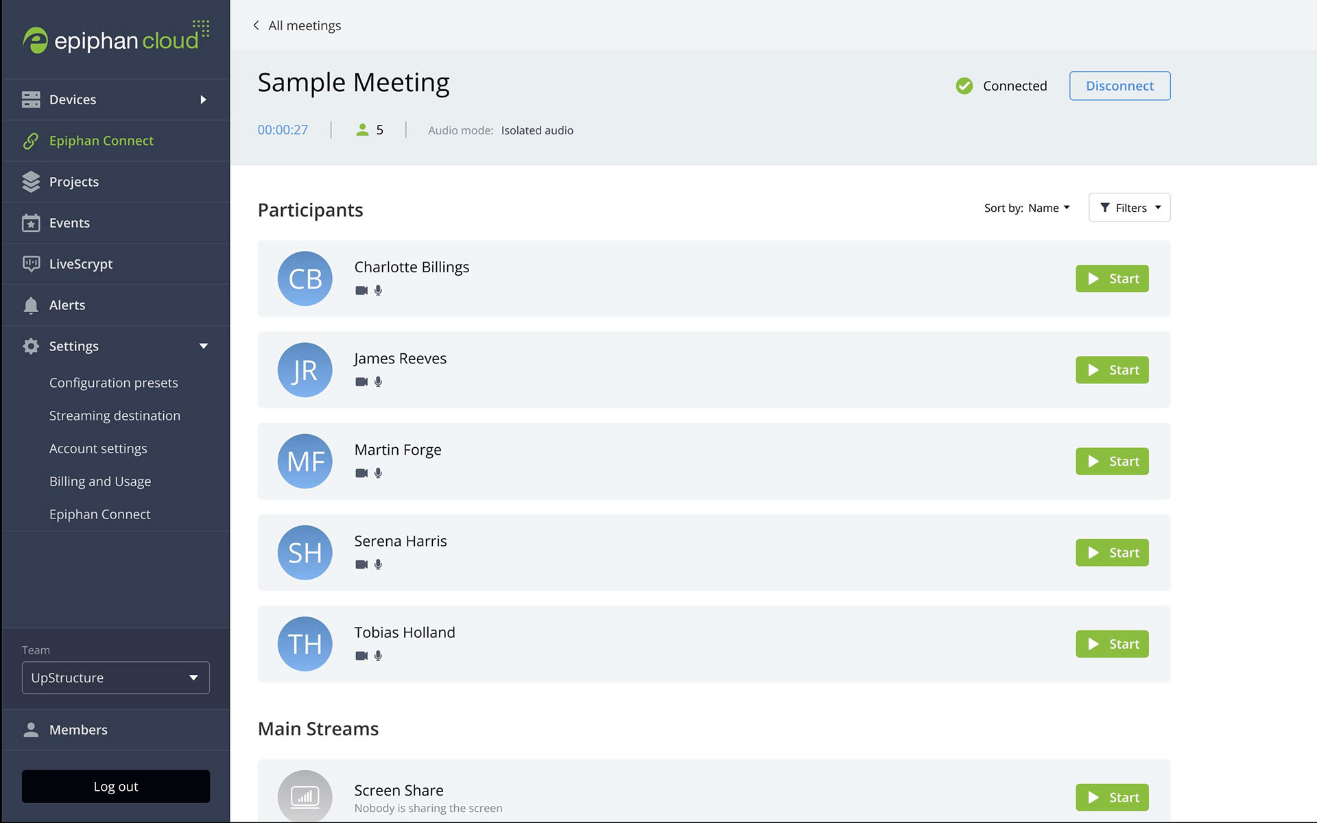Click Serena Harris' camera icon
The width and height of the screenshot is (1317, 823).
pos(361,564)
